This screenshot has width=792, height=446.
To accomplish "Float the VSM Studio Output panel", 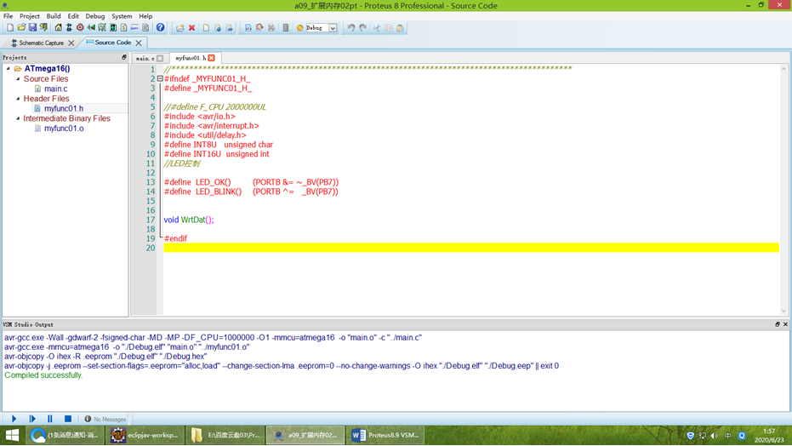I will click(777, 324).
